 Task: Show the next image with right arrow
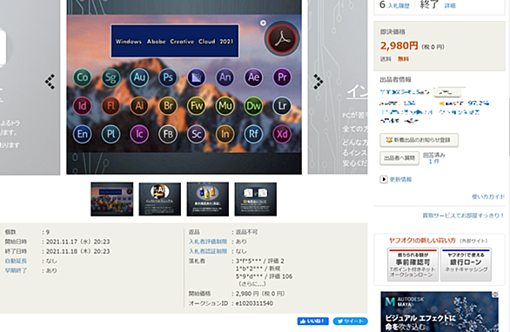click(x=319, y=82)
